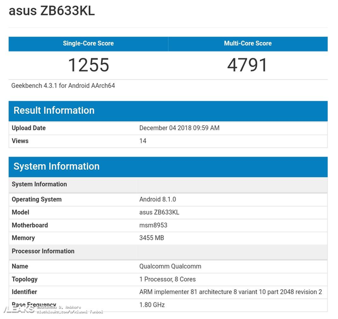
Task: Click the 'Result Information' section header
Action: click(x=168, y=111)
